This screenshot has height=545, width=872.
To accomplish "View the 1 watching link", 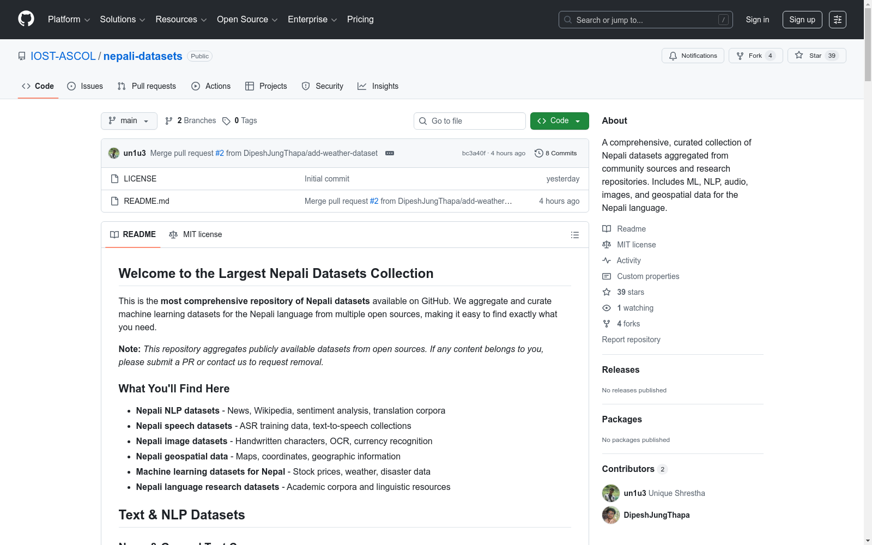I will tap(628, 308).
